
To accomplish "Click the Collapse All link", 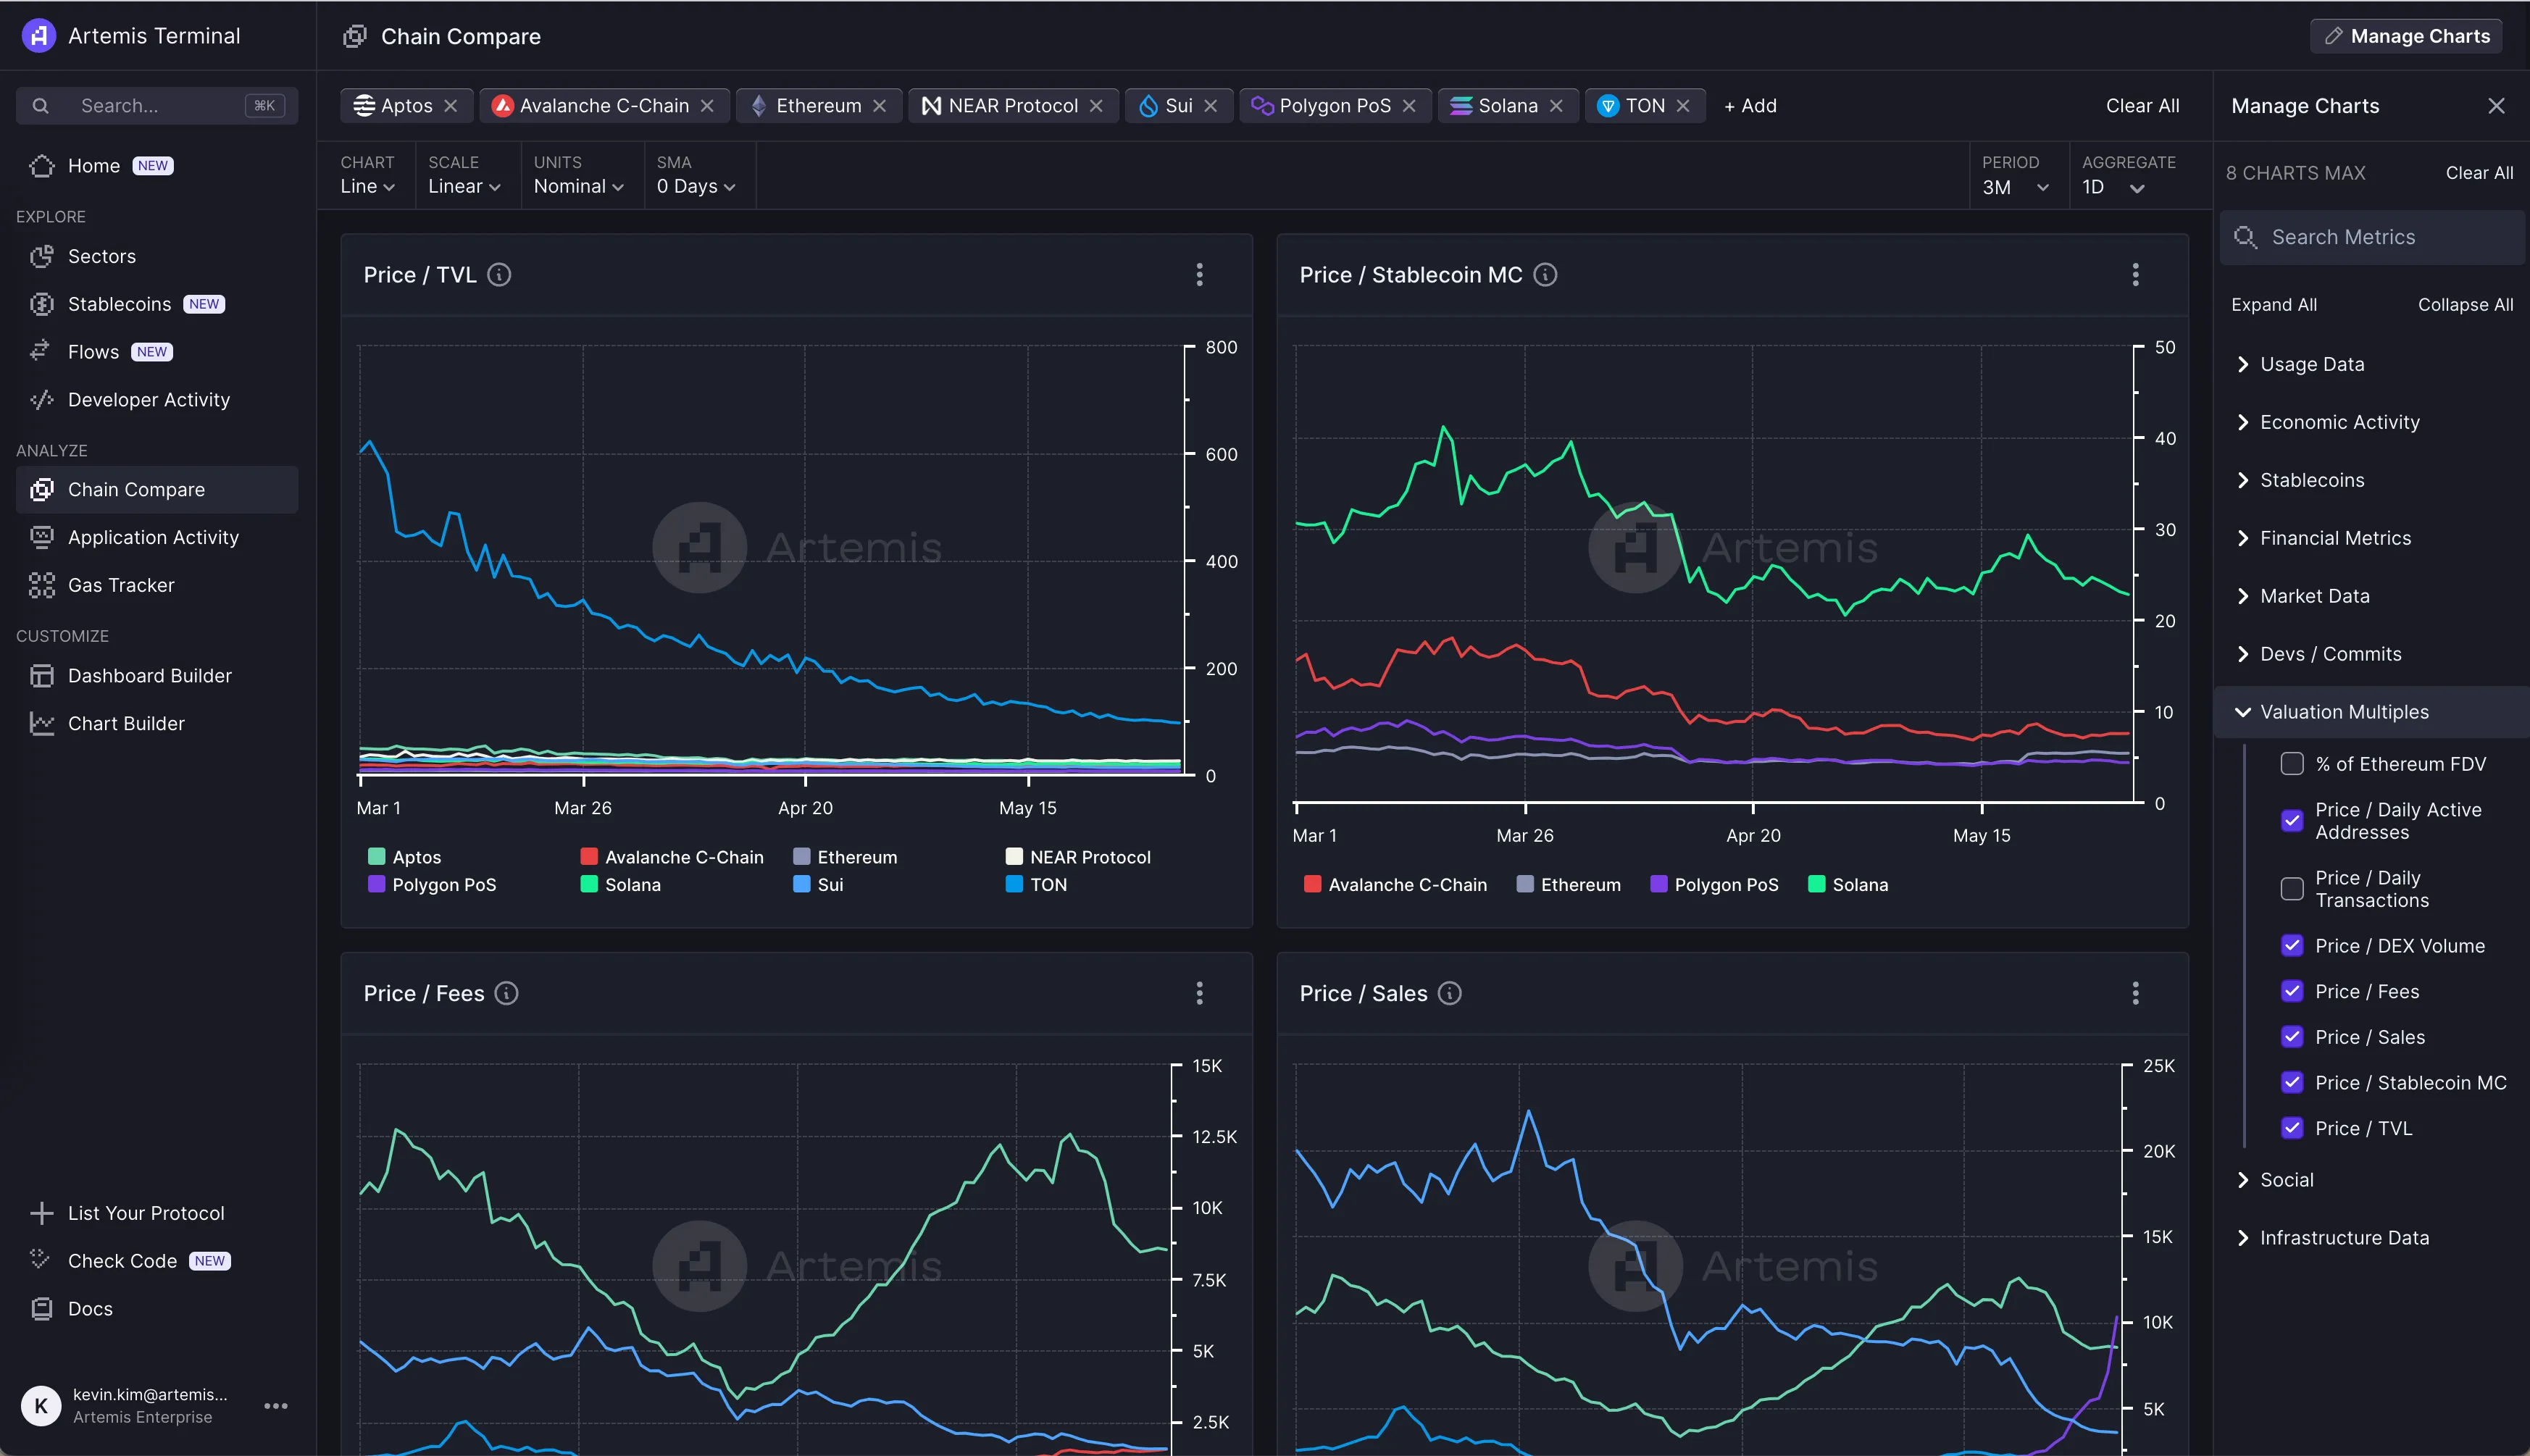I will pos(2465,305).
